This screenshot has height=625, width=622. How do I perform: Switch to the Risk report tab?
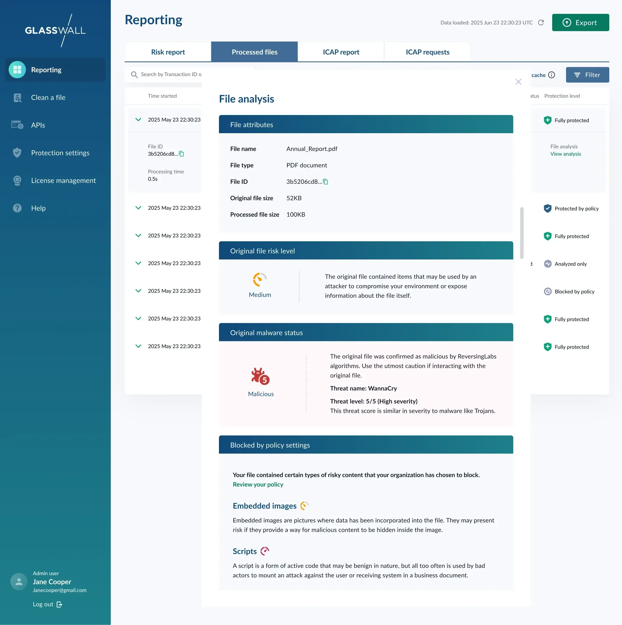(168, 52)
